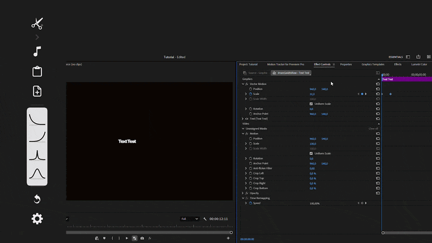This screenshot has height=243, width=432.
Task: Open the Effect Controls panel menu icon
Action: (334, 64)
